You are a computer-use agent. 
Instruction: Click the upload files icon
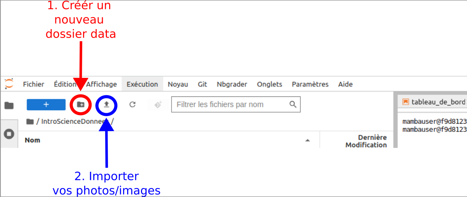click(107, 105)
